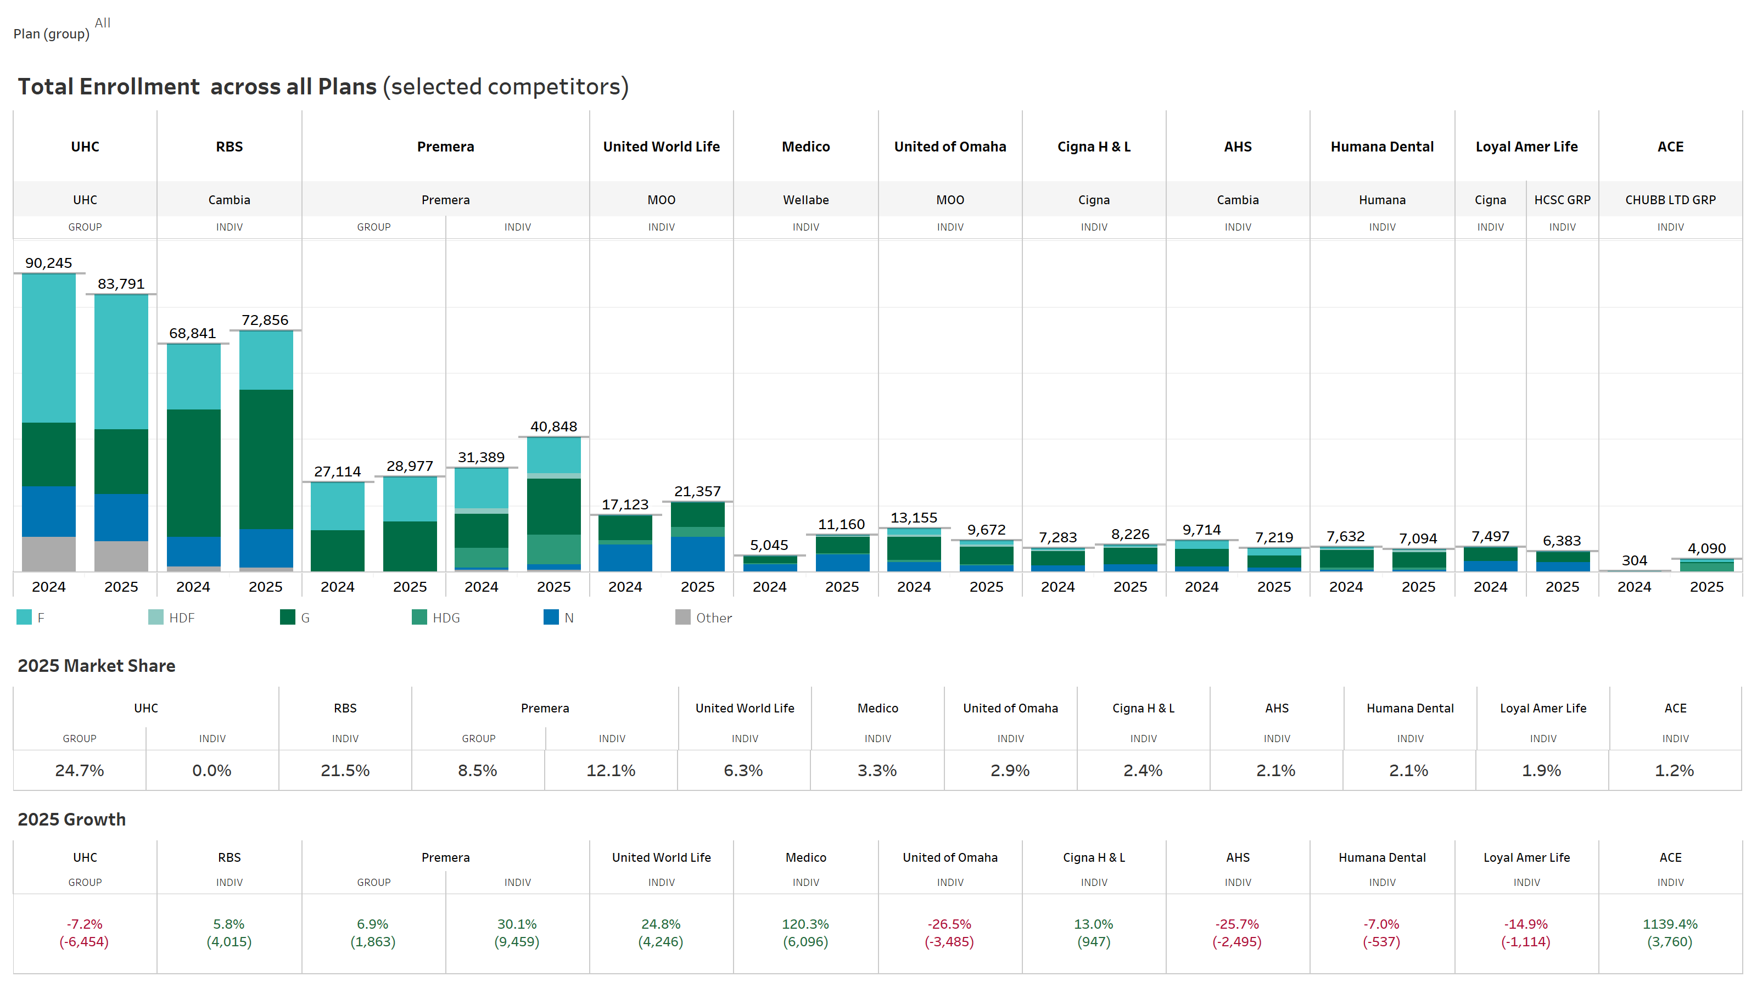The image size is (1757, 988).
Task: Click the 30.1% Premera INDIV growth value
Action: [517, 924]
